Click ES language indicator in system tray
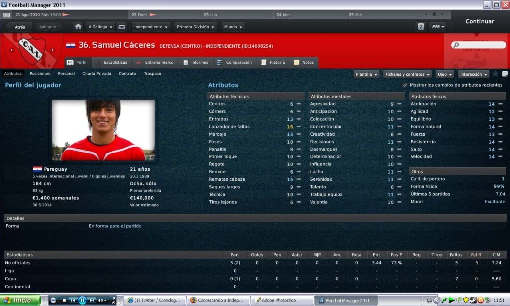 [429, 300]
